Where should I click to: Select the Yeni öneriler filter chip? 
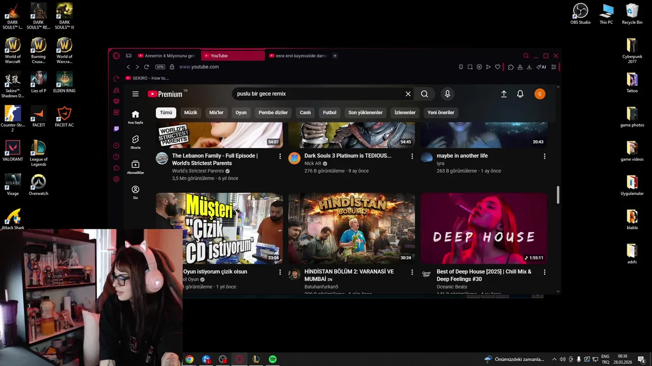[441, 112]
